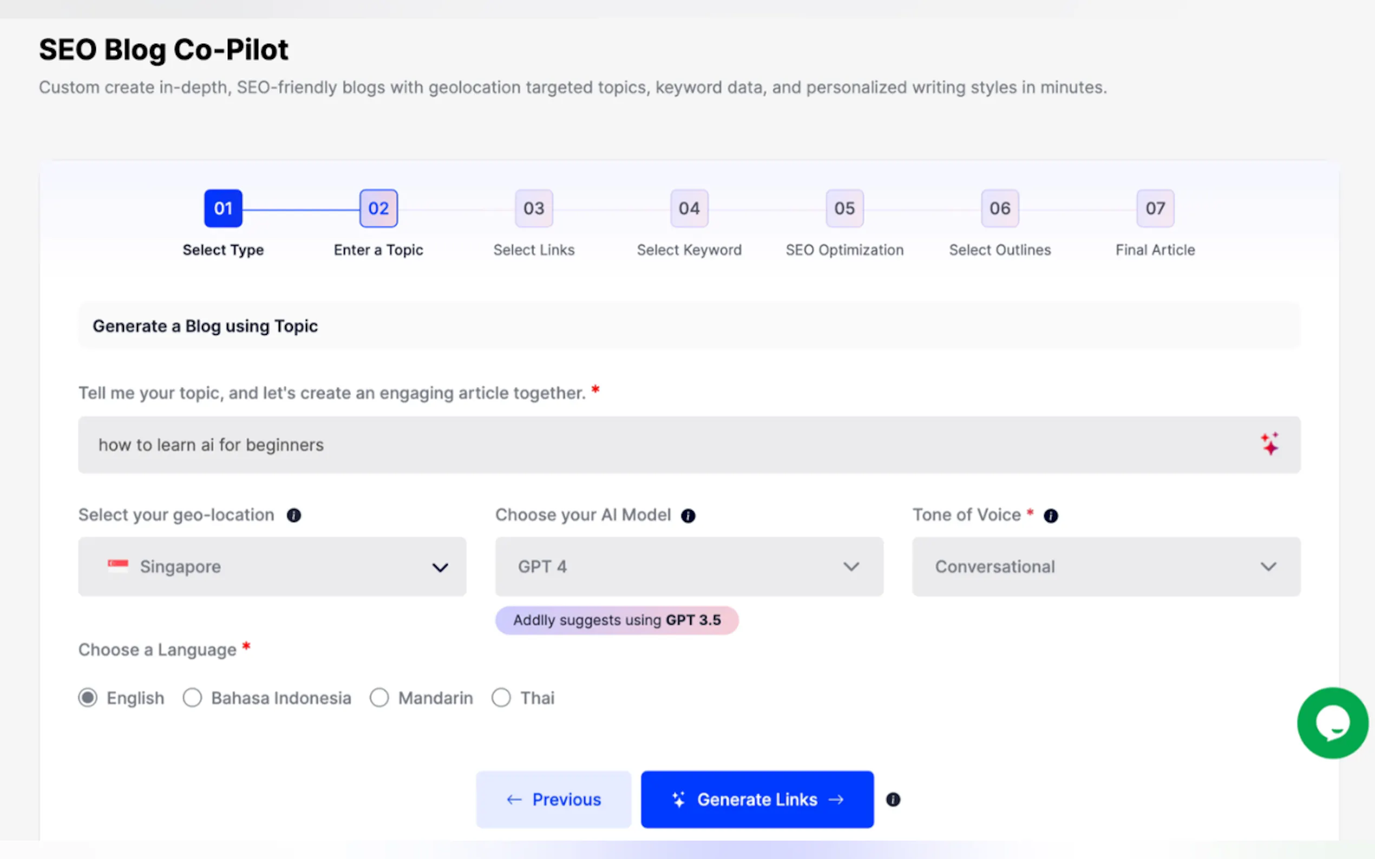The height and width of the screenshot is (859, 1375).
Task: Click info icon beside Generate Links button
Action: 893,799
